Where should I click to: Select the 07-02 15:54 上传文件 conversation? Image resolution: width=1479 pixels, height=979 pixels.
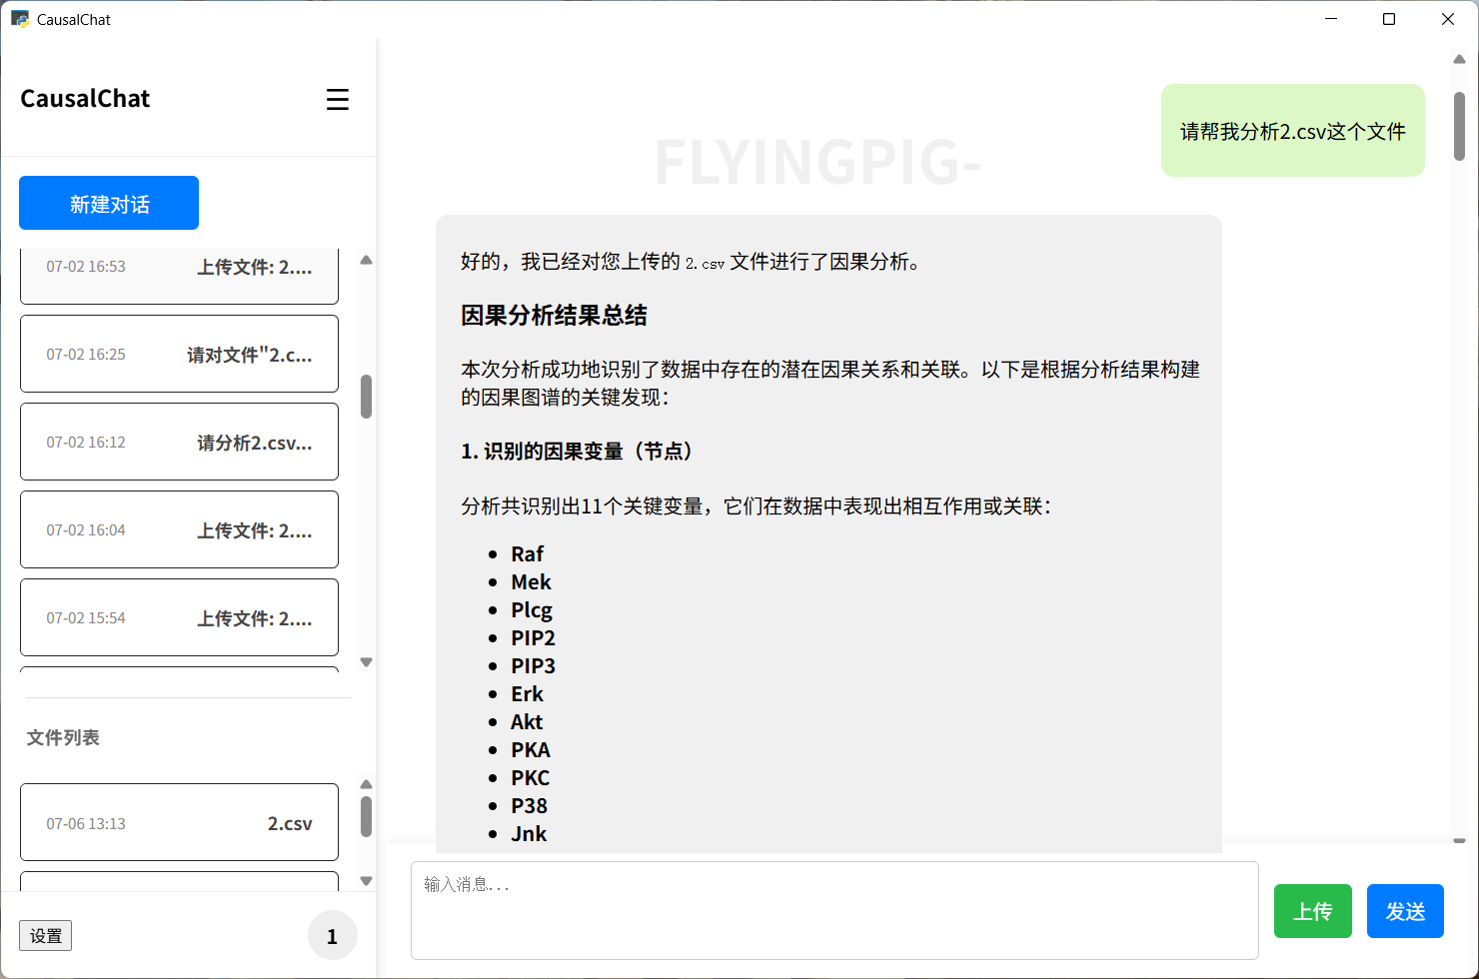[x=179, y=617]
